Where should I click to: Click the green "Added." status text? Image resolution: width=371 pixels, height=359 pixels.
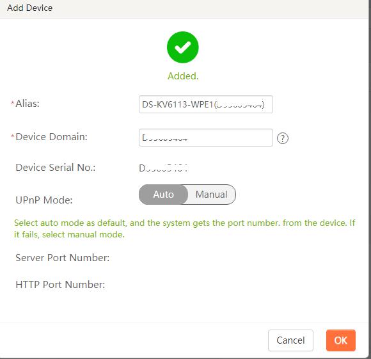tap(183, 76)
